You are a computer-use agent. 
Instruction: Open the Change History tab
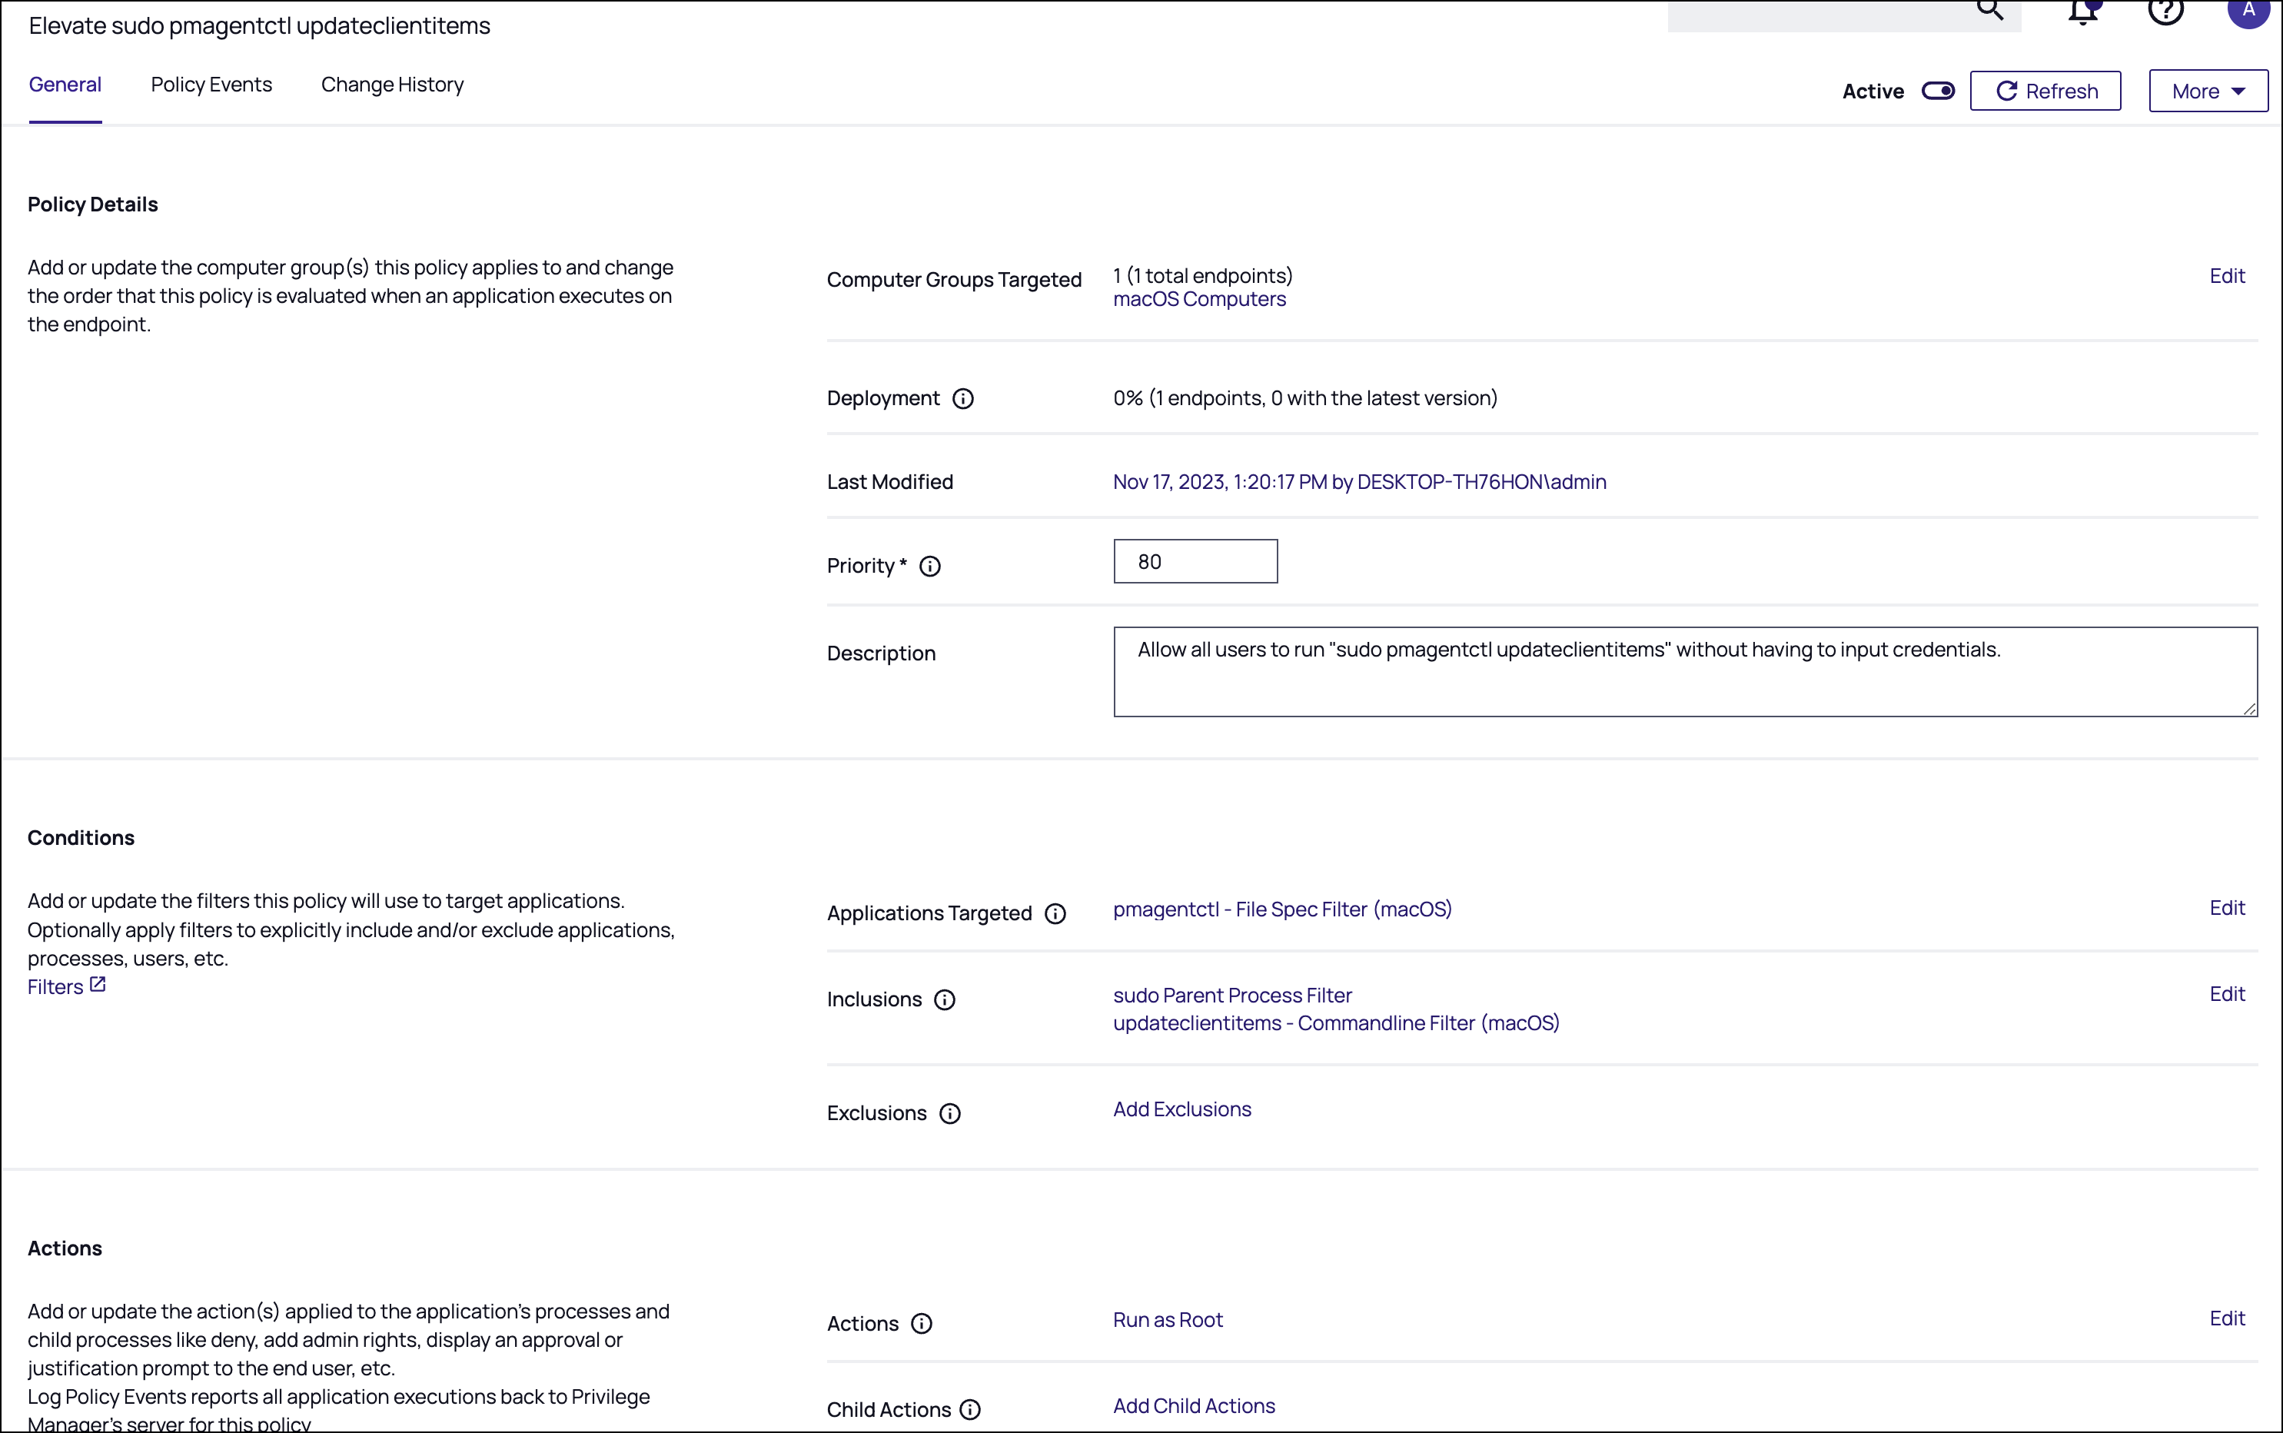[392, 85]
